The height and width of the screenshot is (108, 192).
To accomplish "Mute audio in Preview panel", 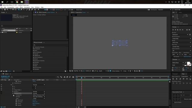I will click(x=189, y=30).
